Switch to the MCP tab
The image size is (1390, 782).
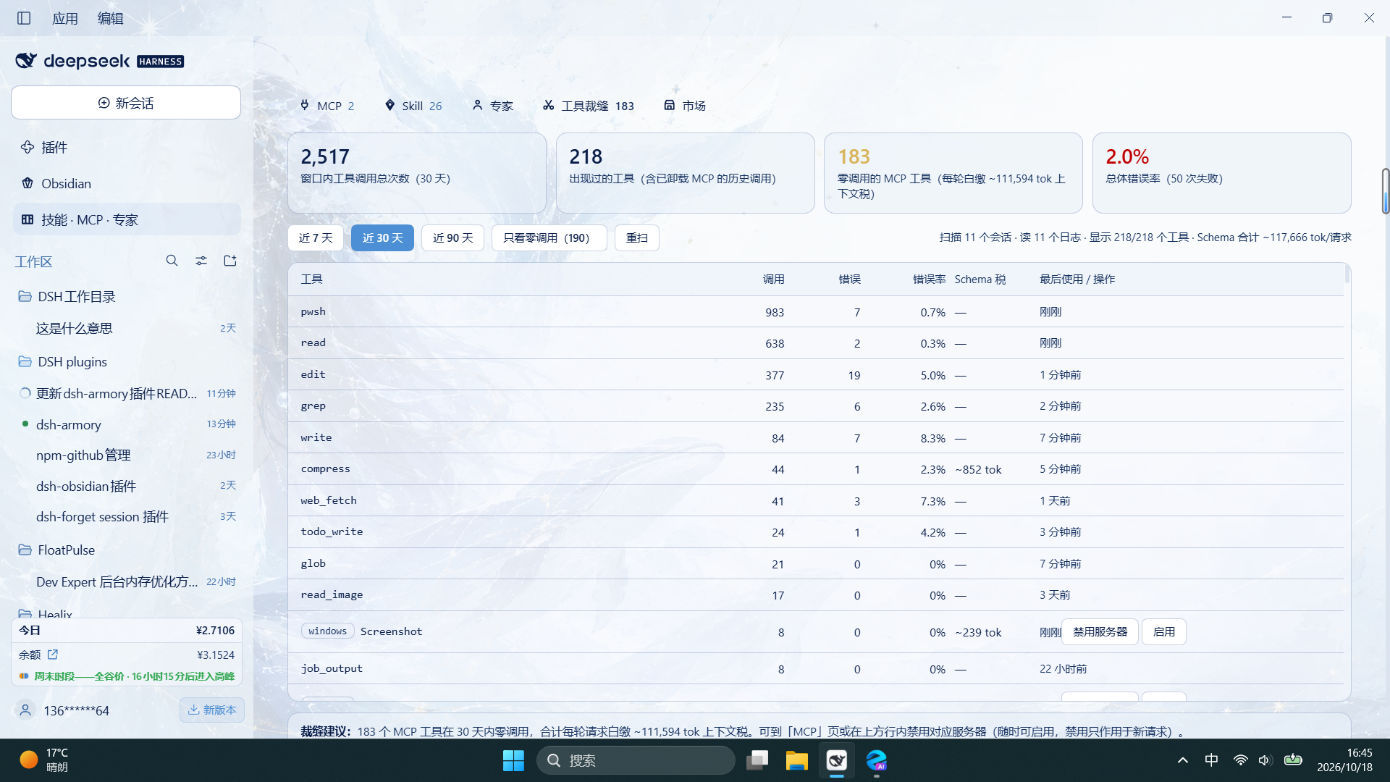(327, 106)
